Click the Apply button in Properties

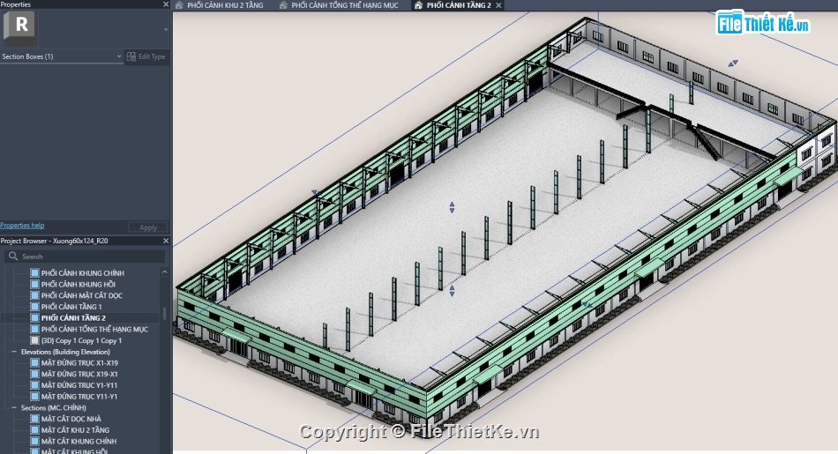[x=148, y=227]
